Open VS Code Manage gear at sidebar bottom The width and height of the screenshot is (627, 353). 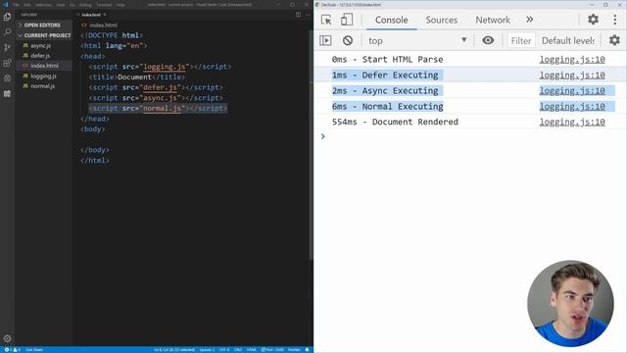(x=7, y=338)
